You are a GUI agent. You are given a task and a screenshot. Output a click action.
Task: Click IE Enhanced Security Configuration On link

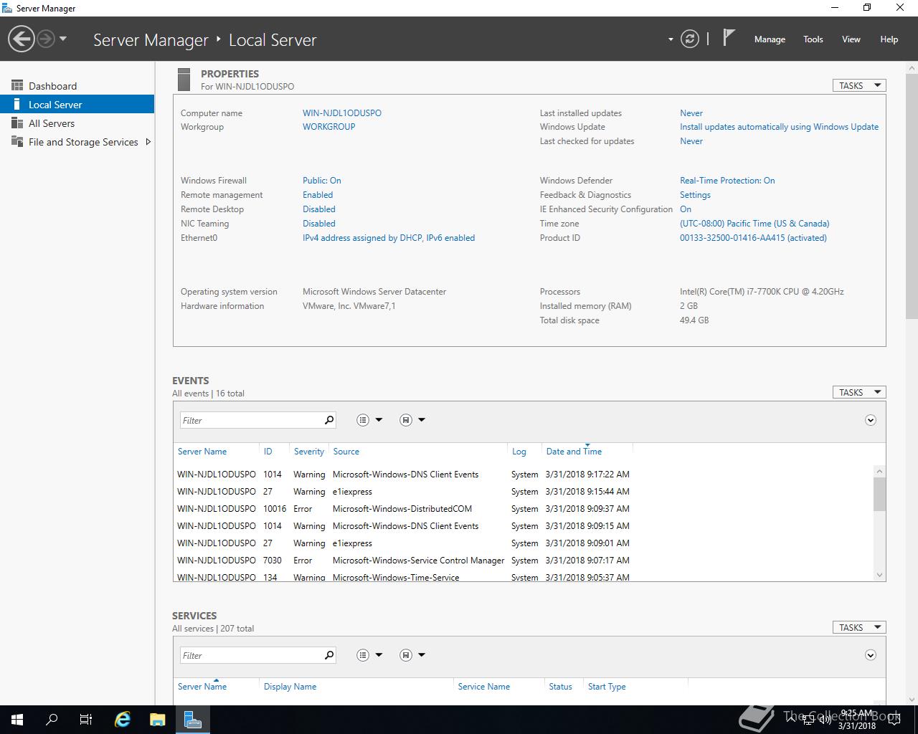[686, 209]
